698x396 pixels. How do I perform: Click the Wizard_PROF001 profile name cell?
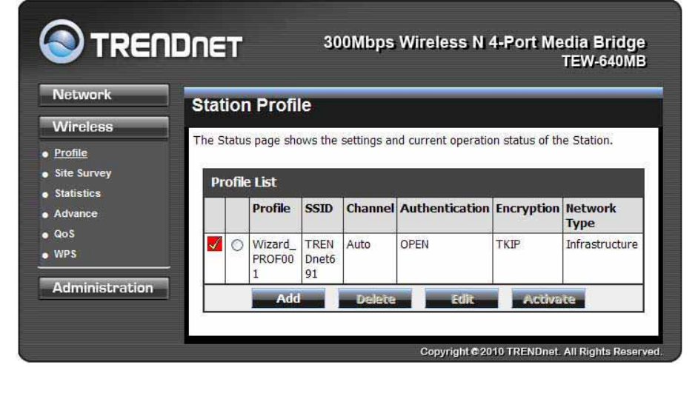click(x=273, y=258)
